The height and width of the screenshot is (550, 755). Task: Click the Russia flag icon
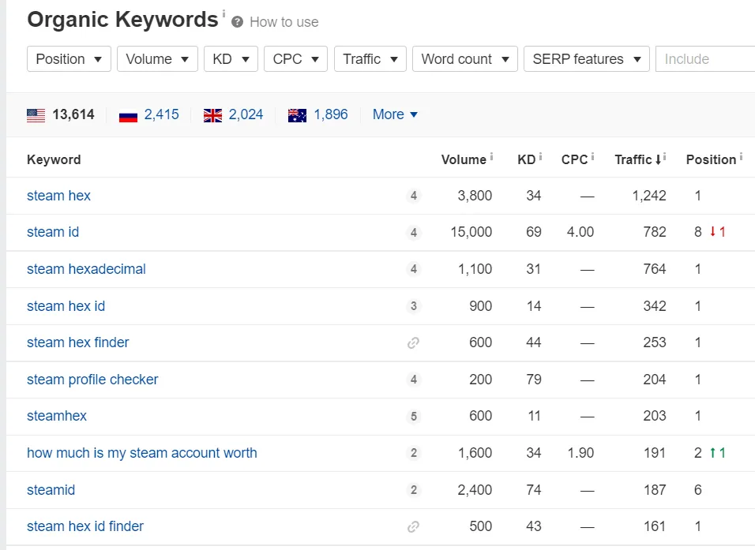tap(128, 115)
